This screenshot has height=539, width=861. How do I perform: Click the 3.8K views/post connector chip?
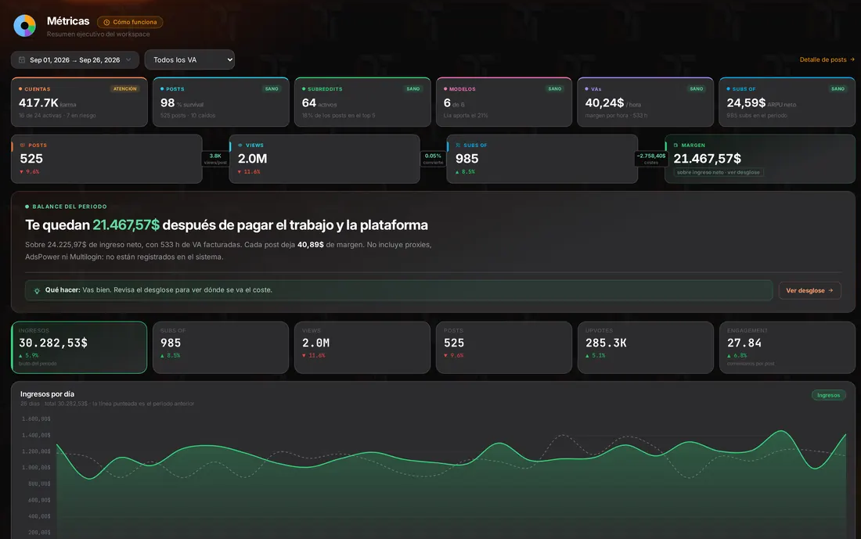(215, 159)
